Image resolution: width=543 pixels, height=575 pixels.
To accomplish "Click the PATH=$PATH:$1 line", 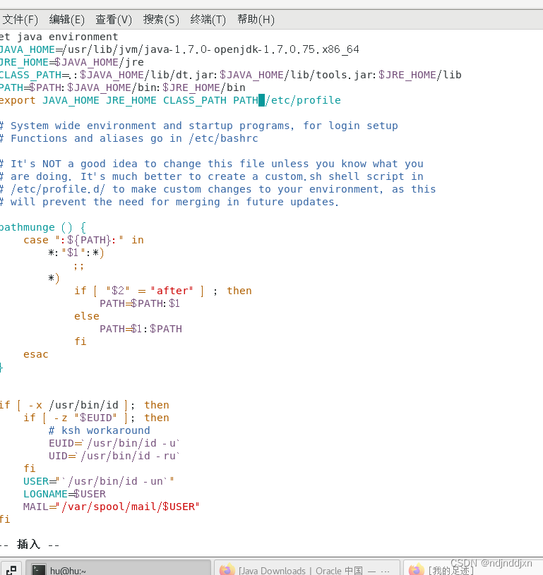I will point(140,303).
